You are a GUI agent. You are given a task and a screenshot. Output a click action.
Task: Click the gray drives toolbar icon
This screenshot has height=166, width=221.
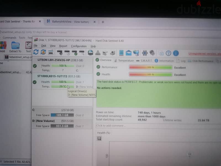click(105, 53)
